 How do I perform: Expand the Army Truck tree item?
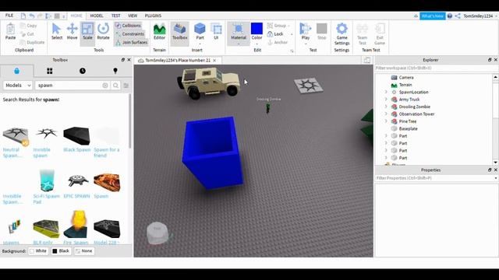(x=386, y=100)
